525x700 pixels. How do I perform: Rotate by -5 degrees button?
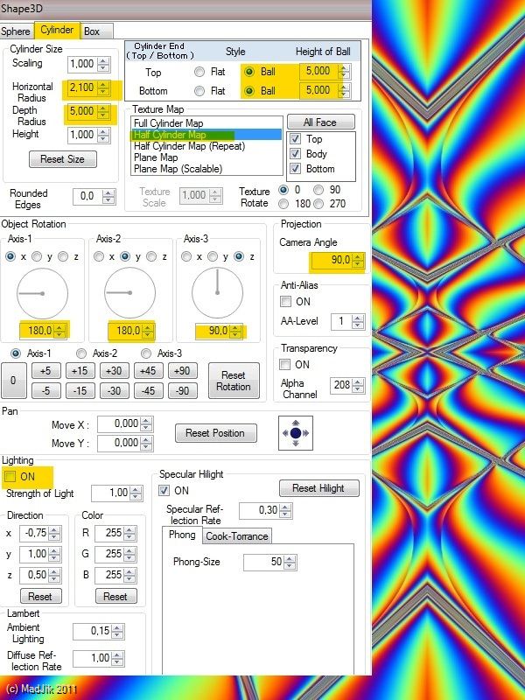45,390
